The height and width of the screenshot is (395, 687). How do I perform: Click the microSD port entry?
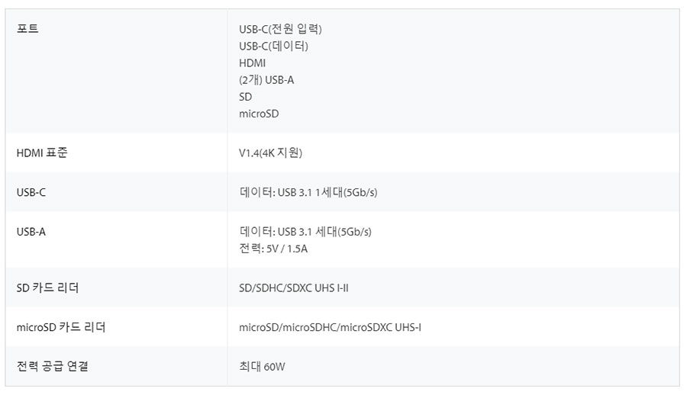tap(259, 114)
